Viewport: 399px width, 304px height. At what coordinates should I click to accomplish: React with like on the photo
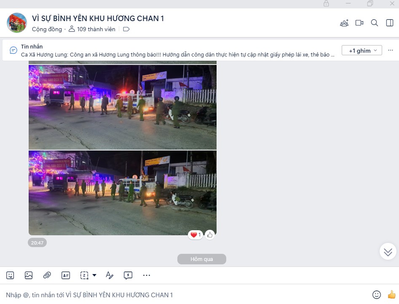(x=210, y=235)
